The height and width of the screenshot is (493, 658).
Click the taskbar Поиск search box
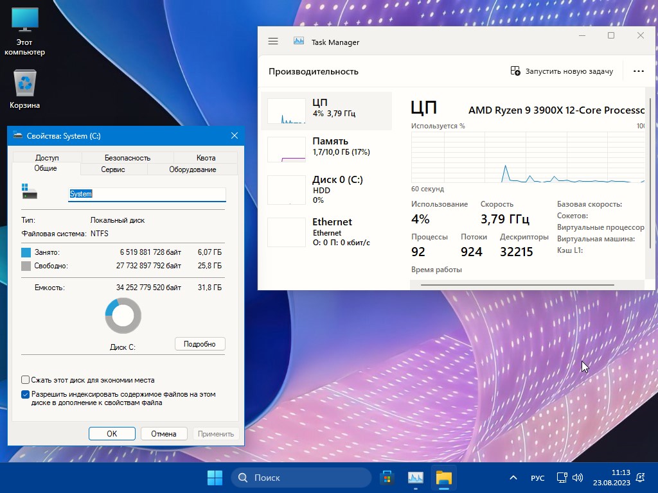tap(301, 477)
